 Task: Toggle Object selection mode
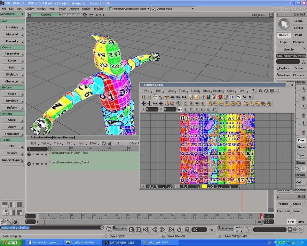283,35
